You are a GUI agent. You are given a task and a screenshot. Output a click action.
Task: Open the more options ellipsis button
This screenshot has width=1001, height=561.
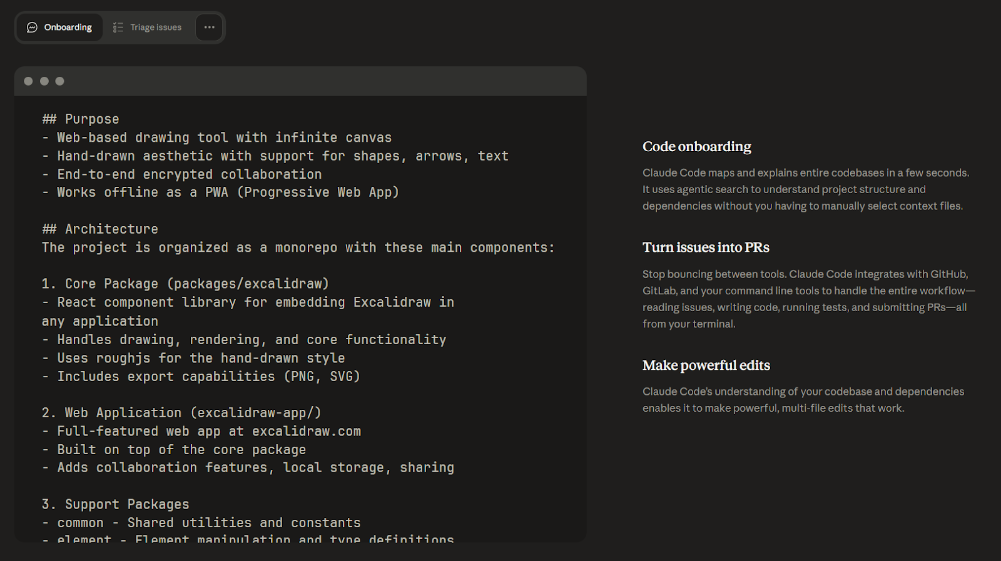(x=209, y=27)
